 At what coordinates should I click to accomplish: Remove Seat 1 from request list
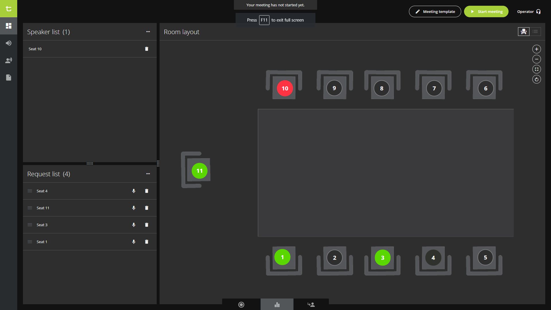[x=147, y=242]
